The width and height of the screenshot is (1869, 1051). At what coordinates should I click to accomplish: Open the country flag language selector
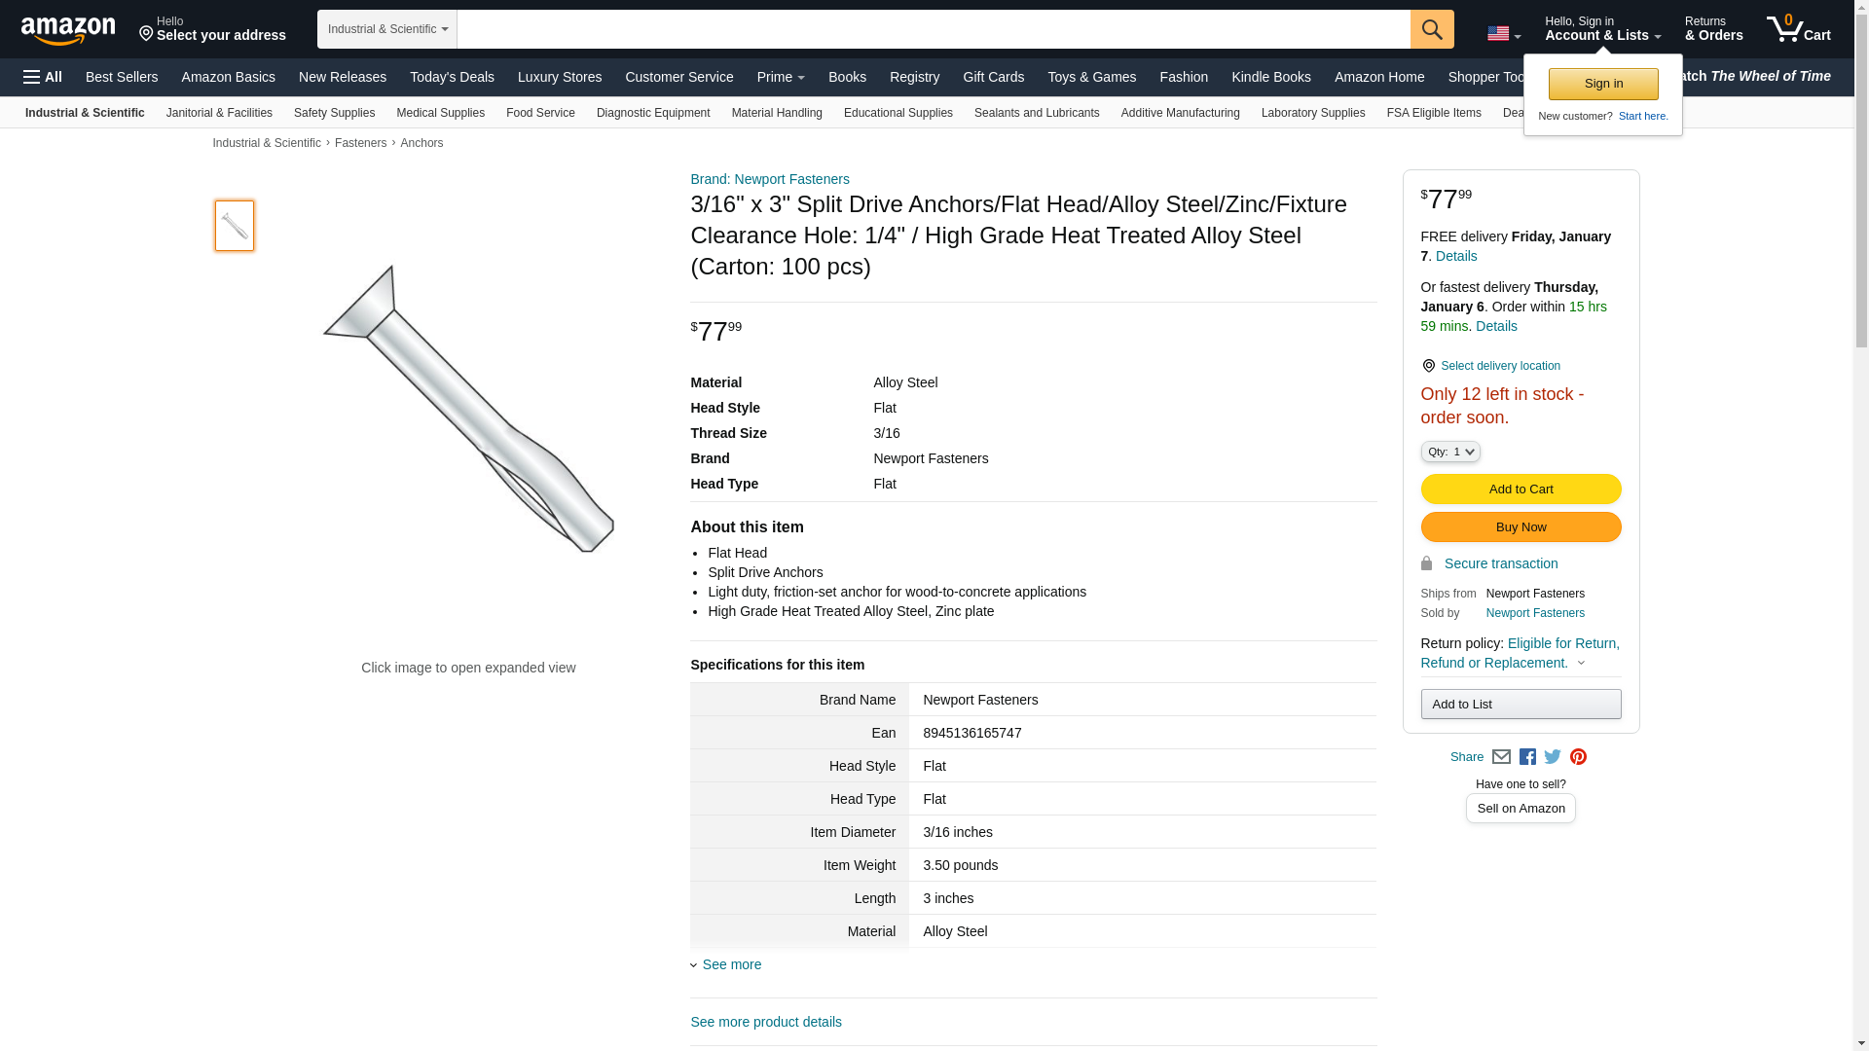point(1503,34)
